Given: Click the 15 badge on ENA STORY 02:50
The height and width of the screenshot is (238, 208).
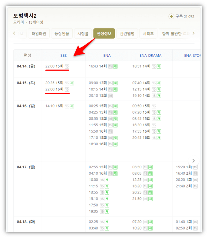Looking at the screenshot, I should (195, 228).
